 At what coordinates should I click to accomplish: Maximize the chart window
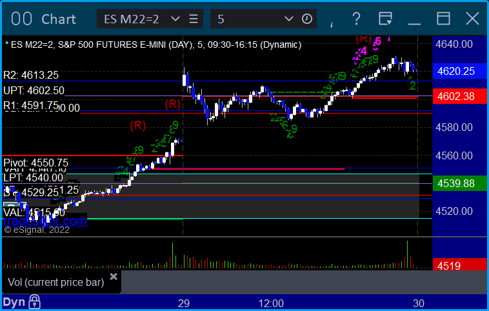(x=443, y=19)
